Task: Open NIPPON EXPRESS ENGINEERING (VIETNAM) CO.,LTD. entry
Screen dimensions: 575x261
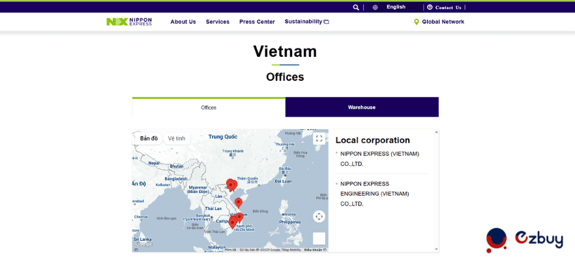Action: (374, 193)
